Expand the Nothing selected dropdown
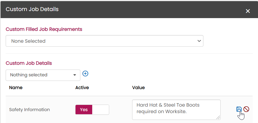This screenshot has width=258, height=123. [x=43, y=75]
